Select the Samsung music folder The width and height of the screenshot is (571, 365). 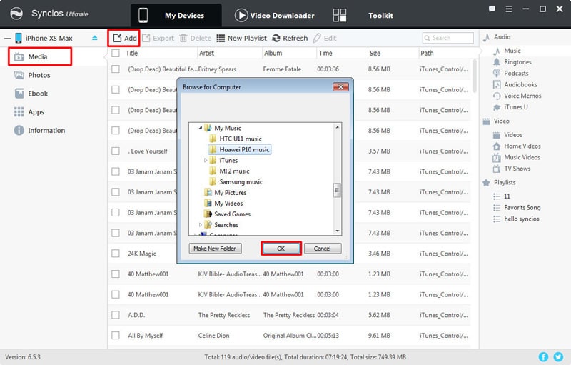tap(236, 181)
